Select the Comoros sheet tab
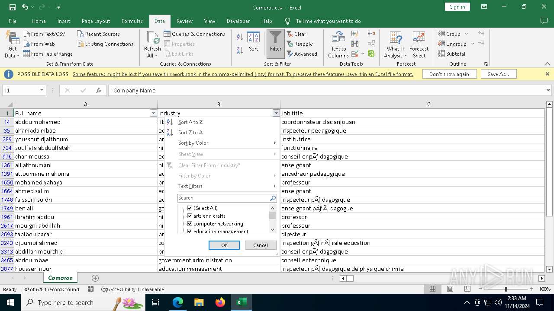The height and width of the screenshot is (311, 554). point(60,278)
